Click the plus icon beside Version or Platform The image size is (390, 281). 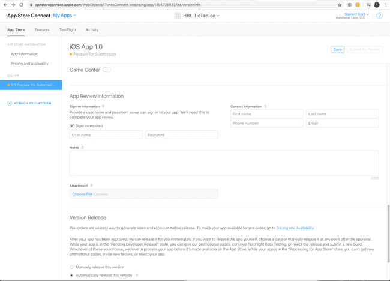(x=10, y=103)
